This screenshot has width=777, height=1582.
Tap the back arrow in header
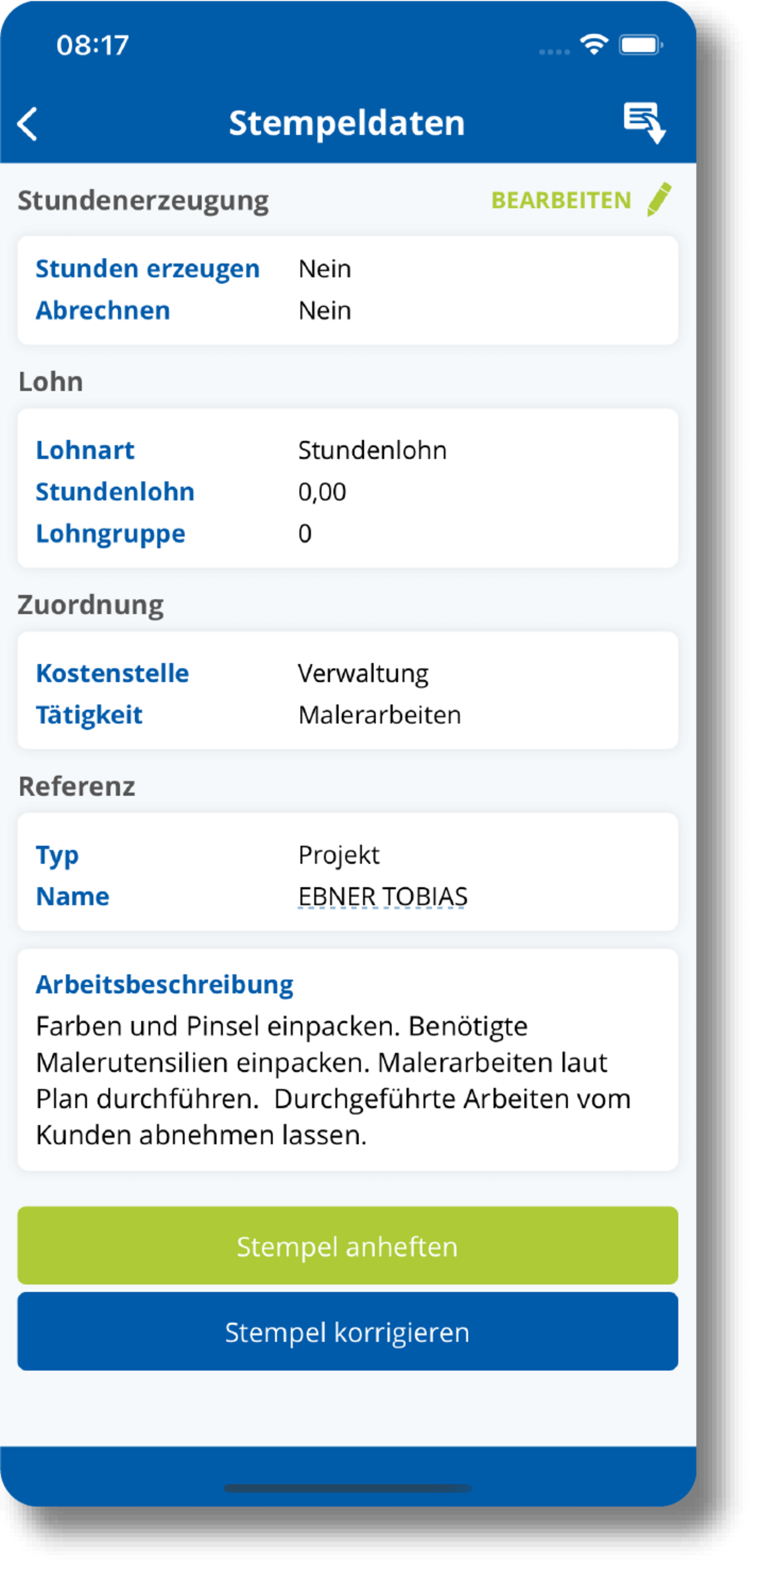(x=28, y=124)
